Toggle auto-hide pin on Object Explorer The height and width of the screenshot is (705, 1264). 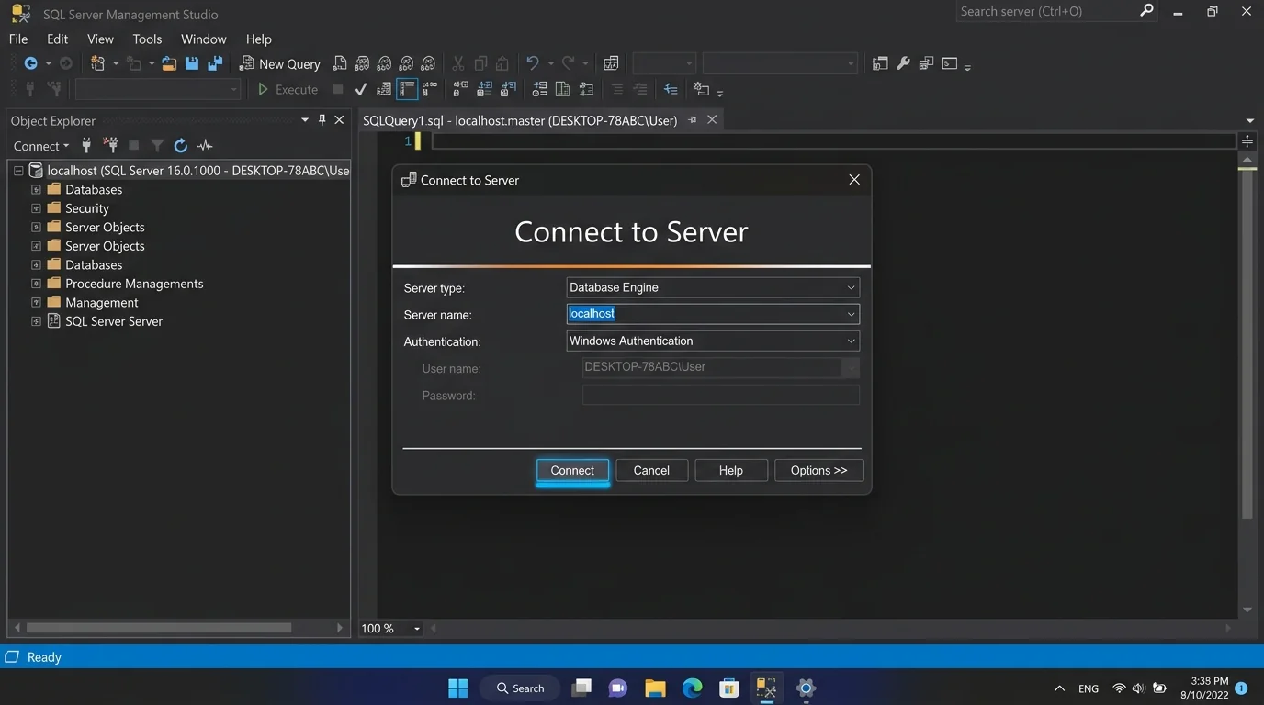pyautogui.click(x=322, y=120)
